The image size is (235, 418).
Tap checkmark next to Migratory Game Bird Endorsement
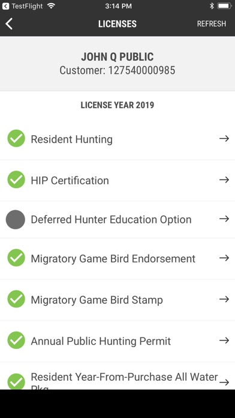16,258
